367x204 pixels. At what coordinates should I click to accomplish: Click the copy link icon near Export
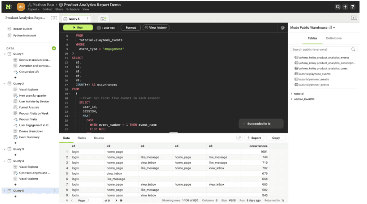click(x=239, y=138)
